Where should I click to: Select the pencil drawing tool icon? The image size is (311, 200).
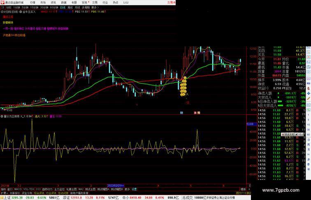pos(309,98)
